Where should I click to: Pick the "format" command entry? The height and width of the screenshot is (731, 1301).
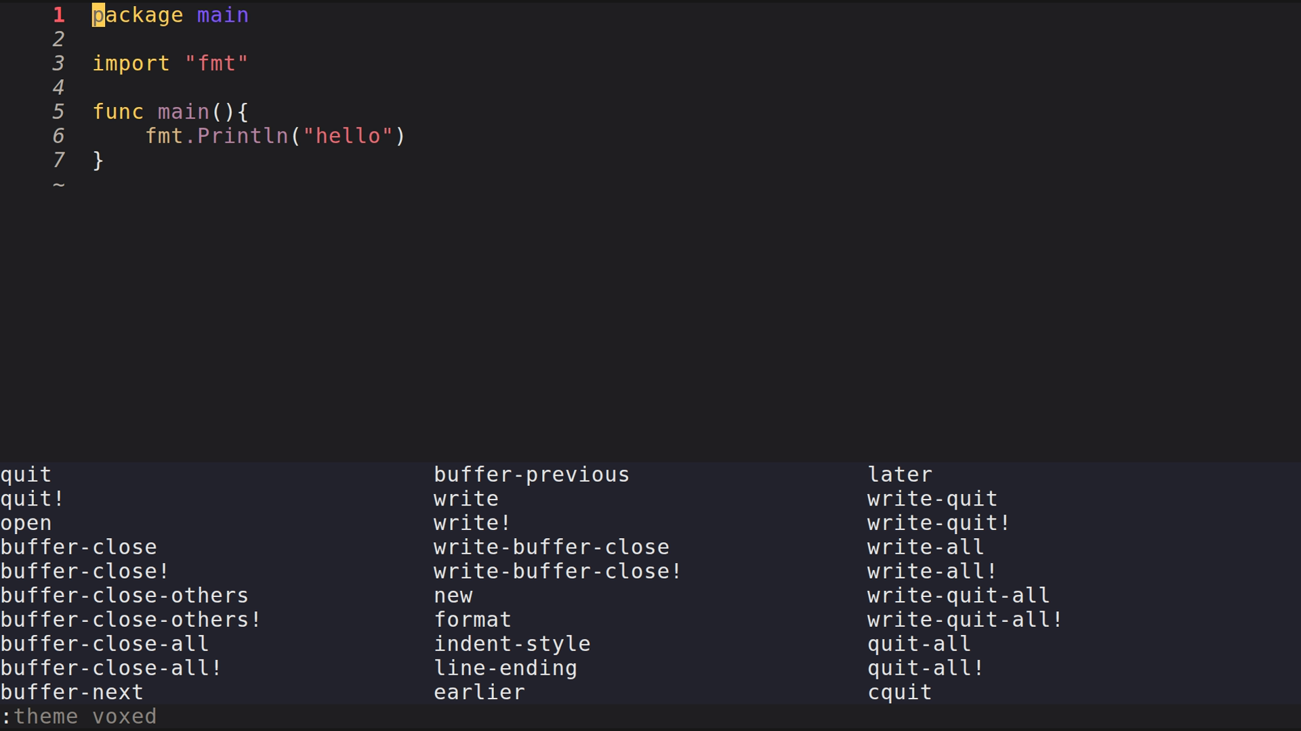click(x=472, y=620)
